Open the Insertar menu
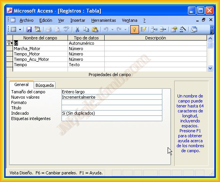 78,21
